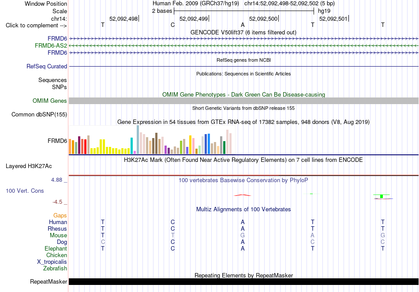Viewport: 419px width, 292px height.
Task: Open the Common dbSNP(155) track label
Action: (39, 114)
